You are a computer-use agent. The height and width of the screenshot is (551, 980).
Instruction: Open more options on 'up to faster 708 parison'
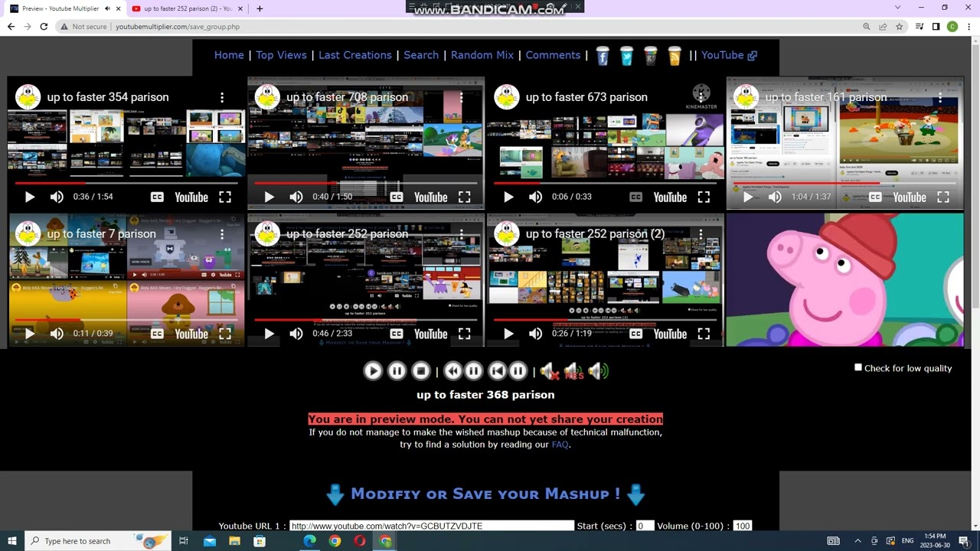pos(462,97)
